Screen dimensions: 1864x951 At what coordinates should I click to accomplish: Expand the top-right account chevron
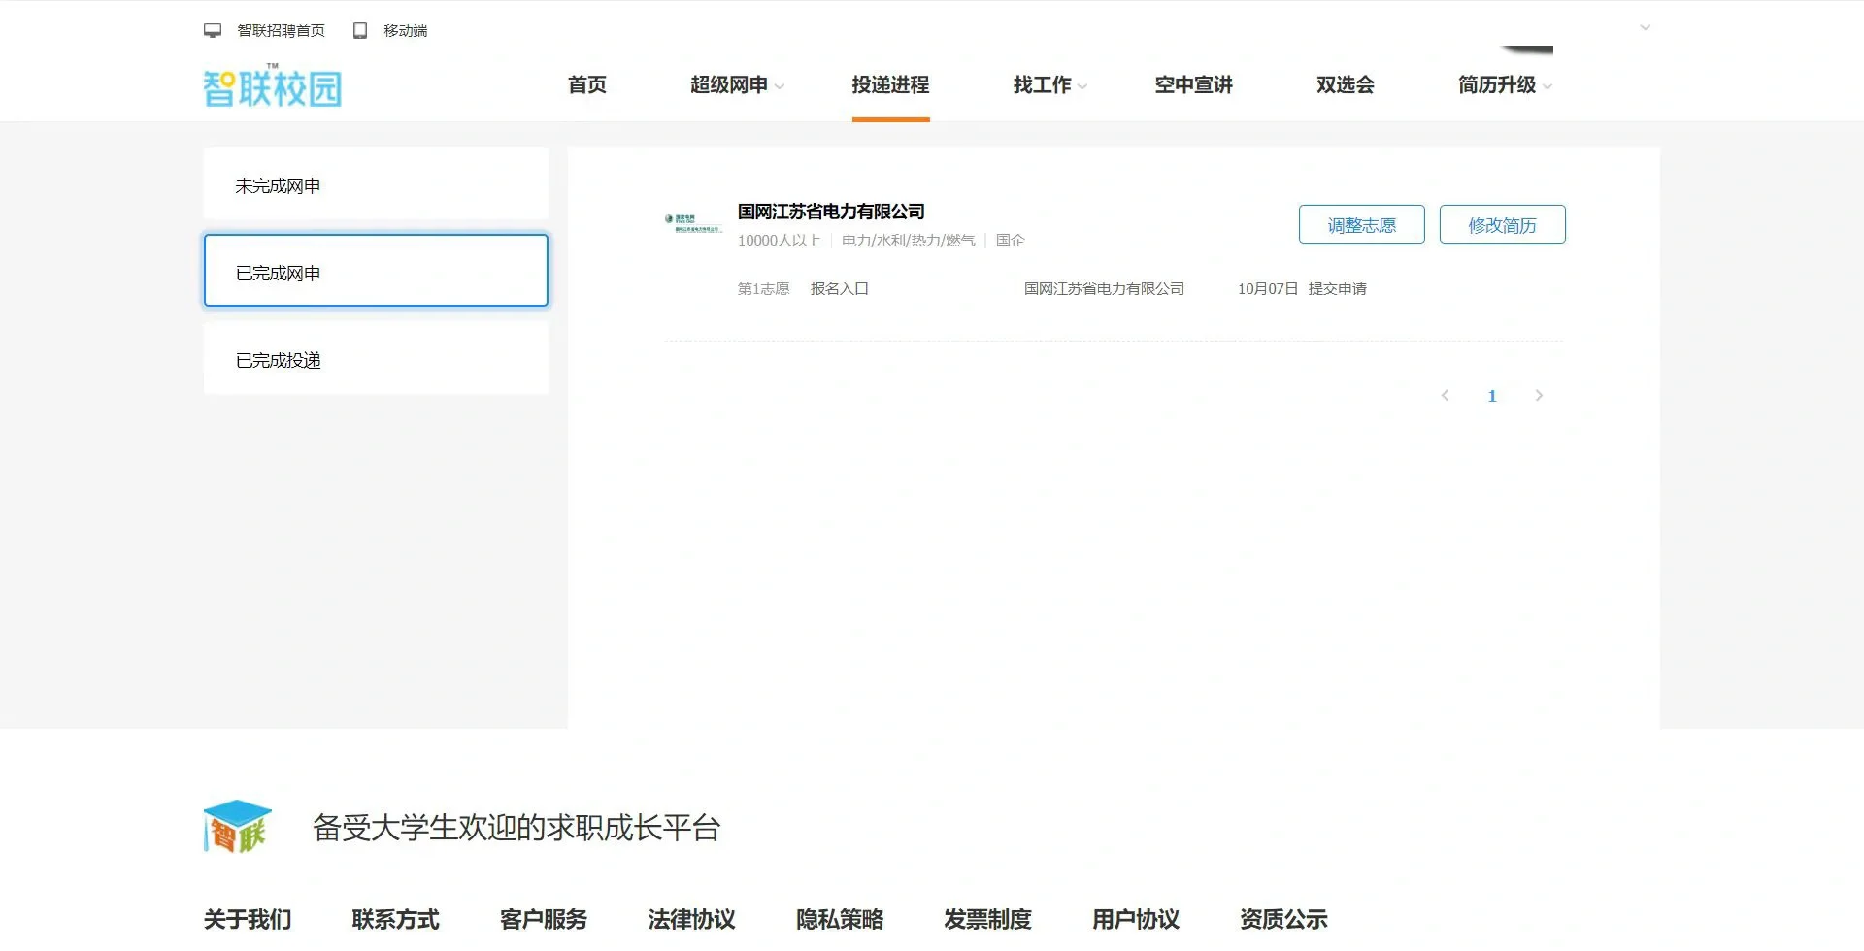1645,27
